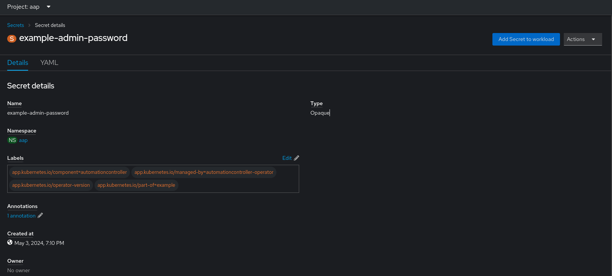Screen dimensions: 612x276
Task: Click Edit link for Labels
Action: click(x=287, y=158)
